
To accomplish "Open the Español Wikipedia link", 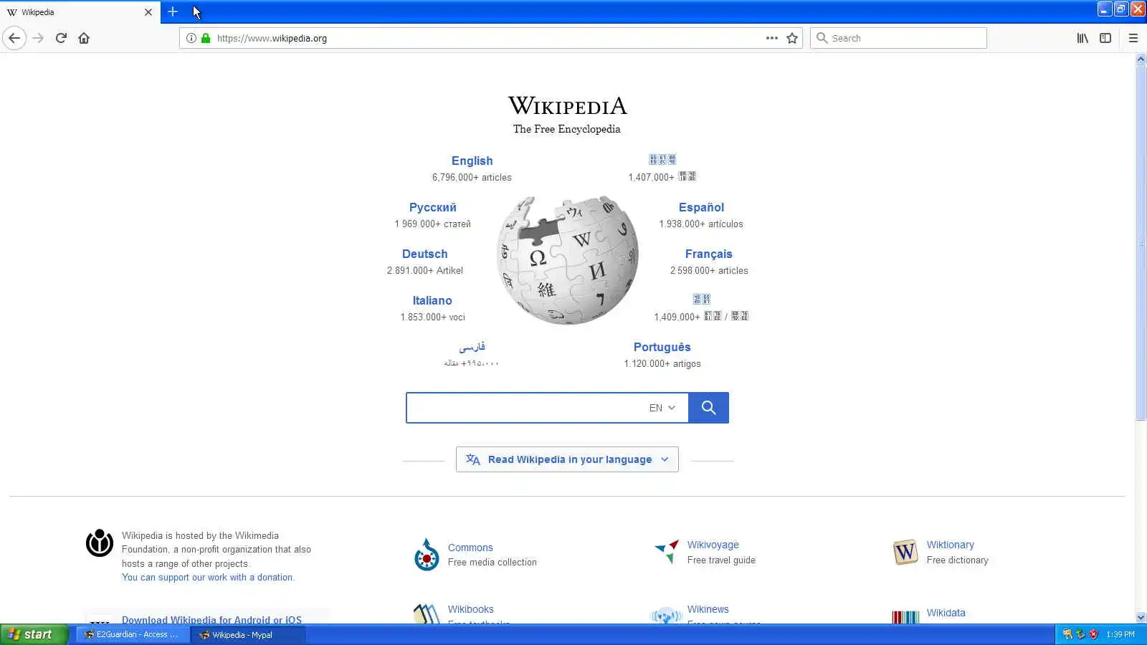I will 701,207.
